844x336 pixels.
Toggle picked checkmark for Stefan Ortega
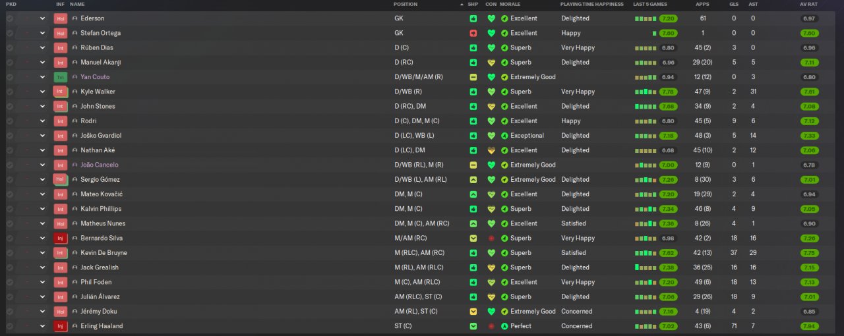[9, 33]
